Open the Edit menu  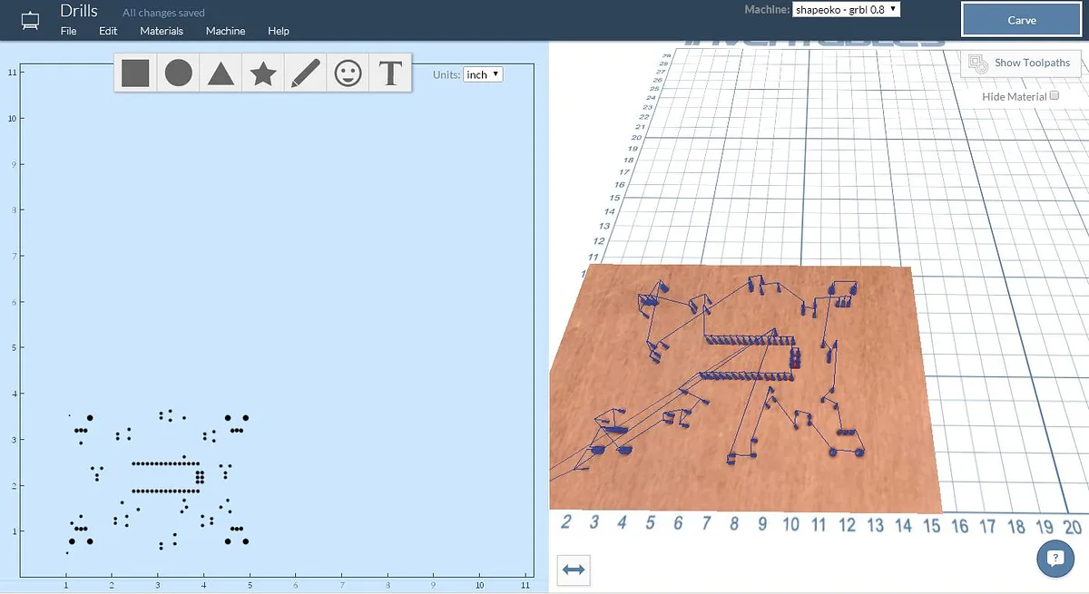pyautogui.click(x=108, y=31)
